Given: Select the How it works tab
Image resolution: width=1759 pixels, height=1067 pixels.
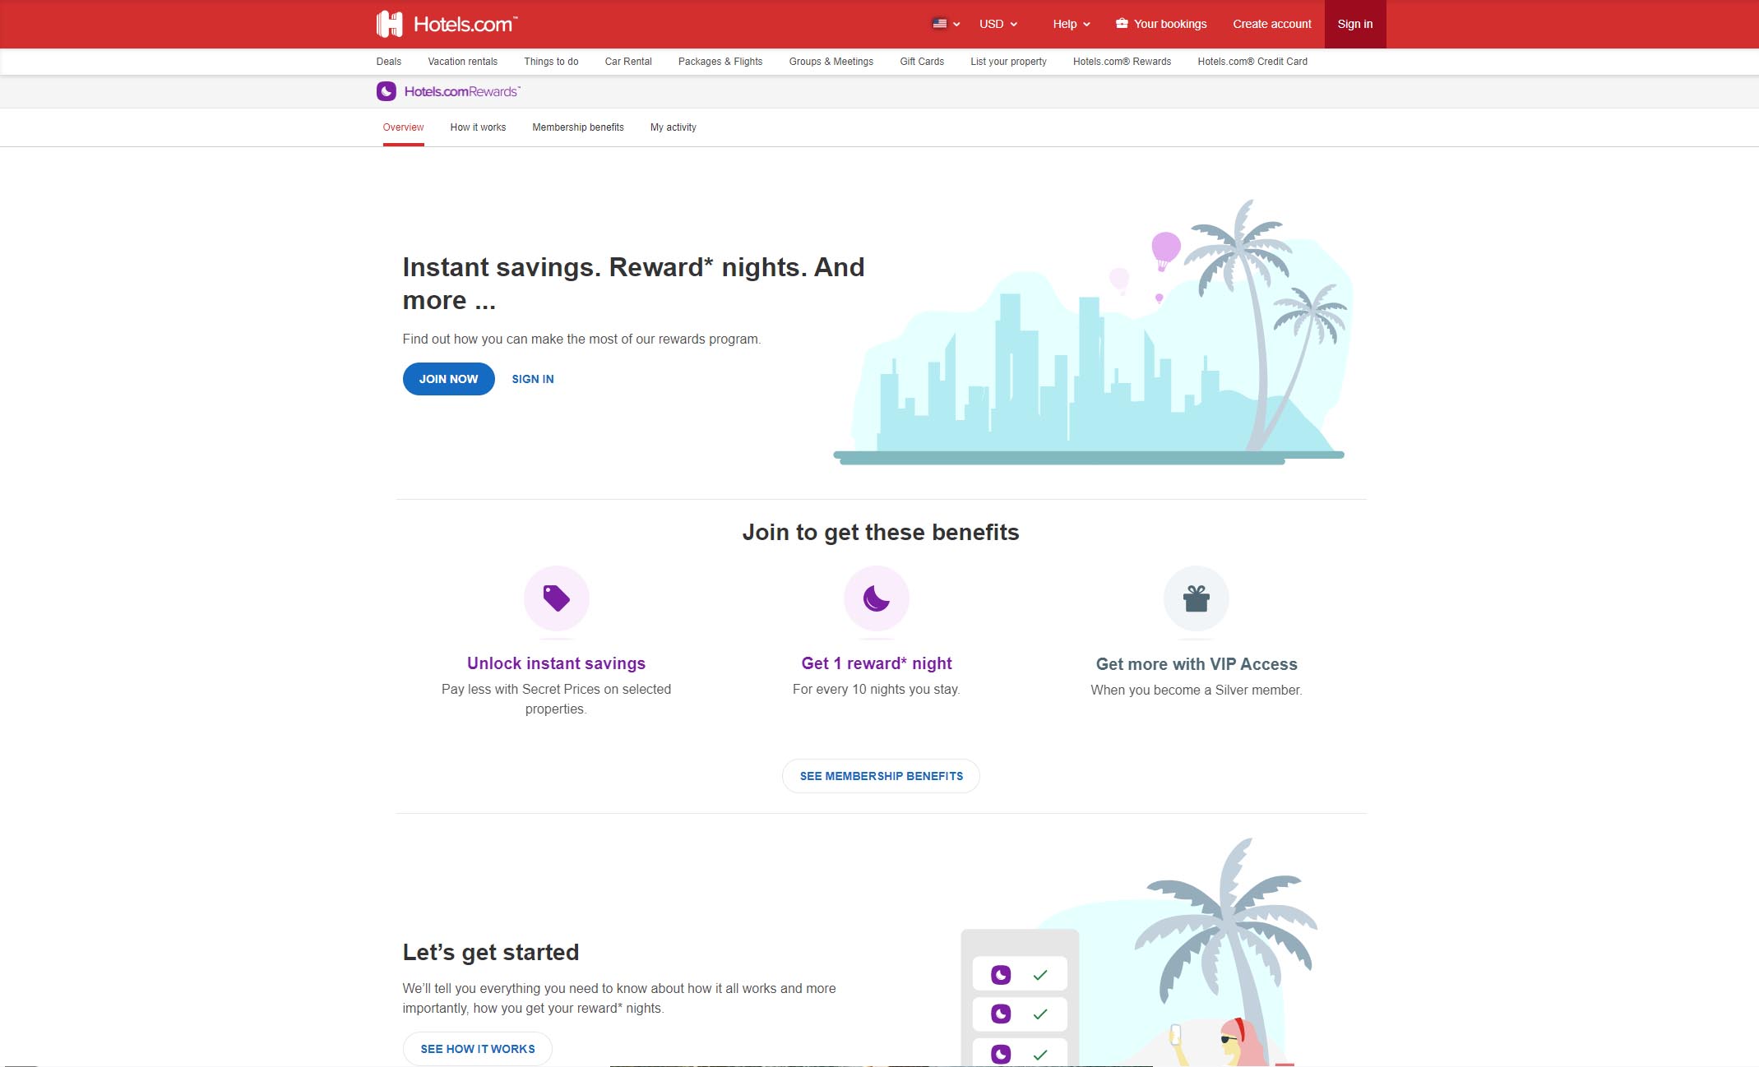Looking at the screenshot, I should click(x=479, y=127).
